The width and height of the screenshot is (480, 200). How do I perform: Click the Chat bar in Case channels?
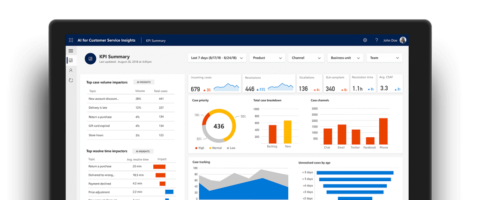point(328,136)
